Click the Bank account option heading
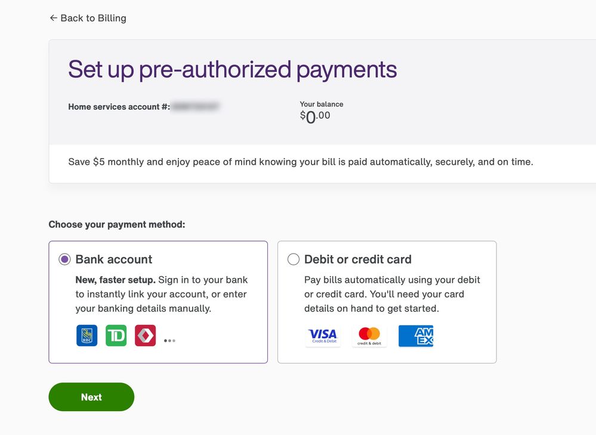 (114, 260)
